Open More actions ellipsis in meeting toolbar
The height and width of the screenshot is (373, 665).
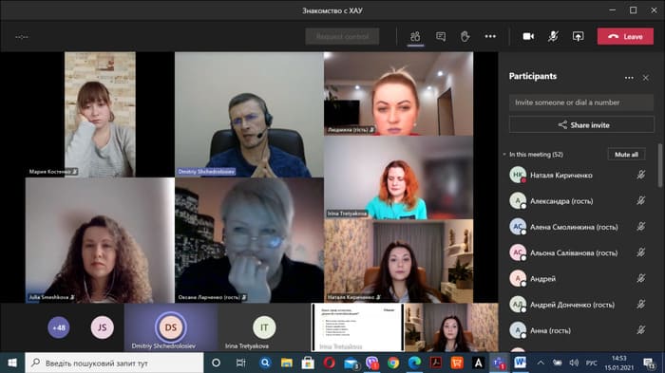490,36
